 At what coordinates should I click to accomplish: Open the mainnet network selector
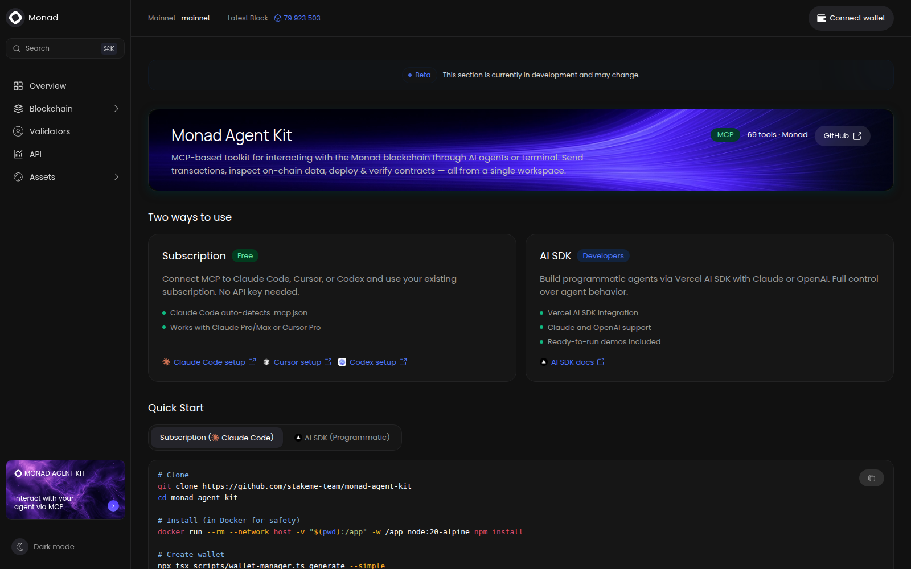[x=196, y=18]
